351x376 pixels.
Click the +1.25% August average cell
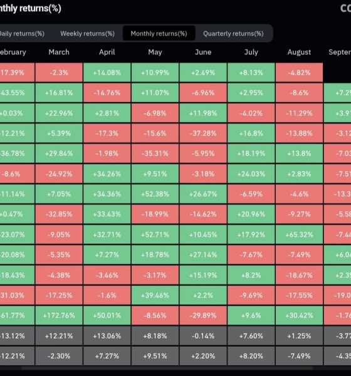click(299, 336)
